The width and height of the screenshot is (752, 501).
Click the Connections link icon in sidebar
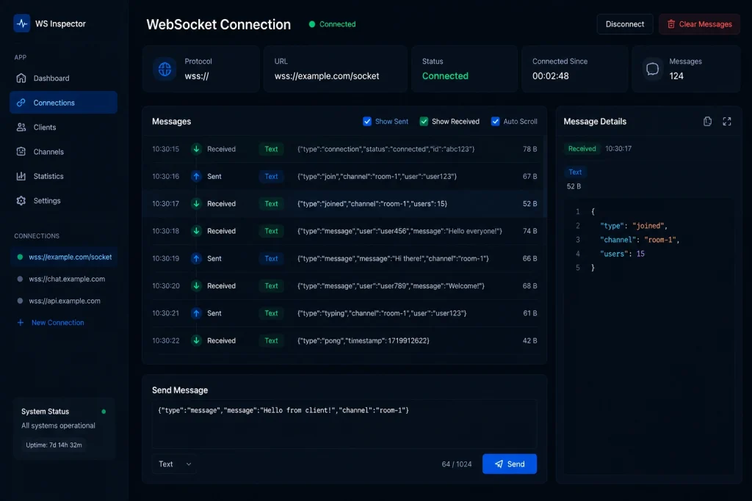(x=21, y=103)
